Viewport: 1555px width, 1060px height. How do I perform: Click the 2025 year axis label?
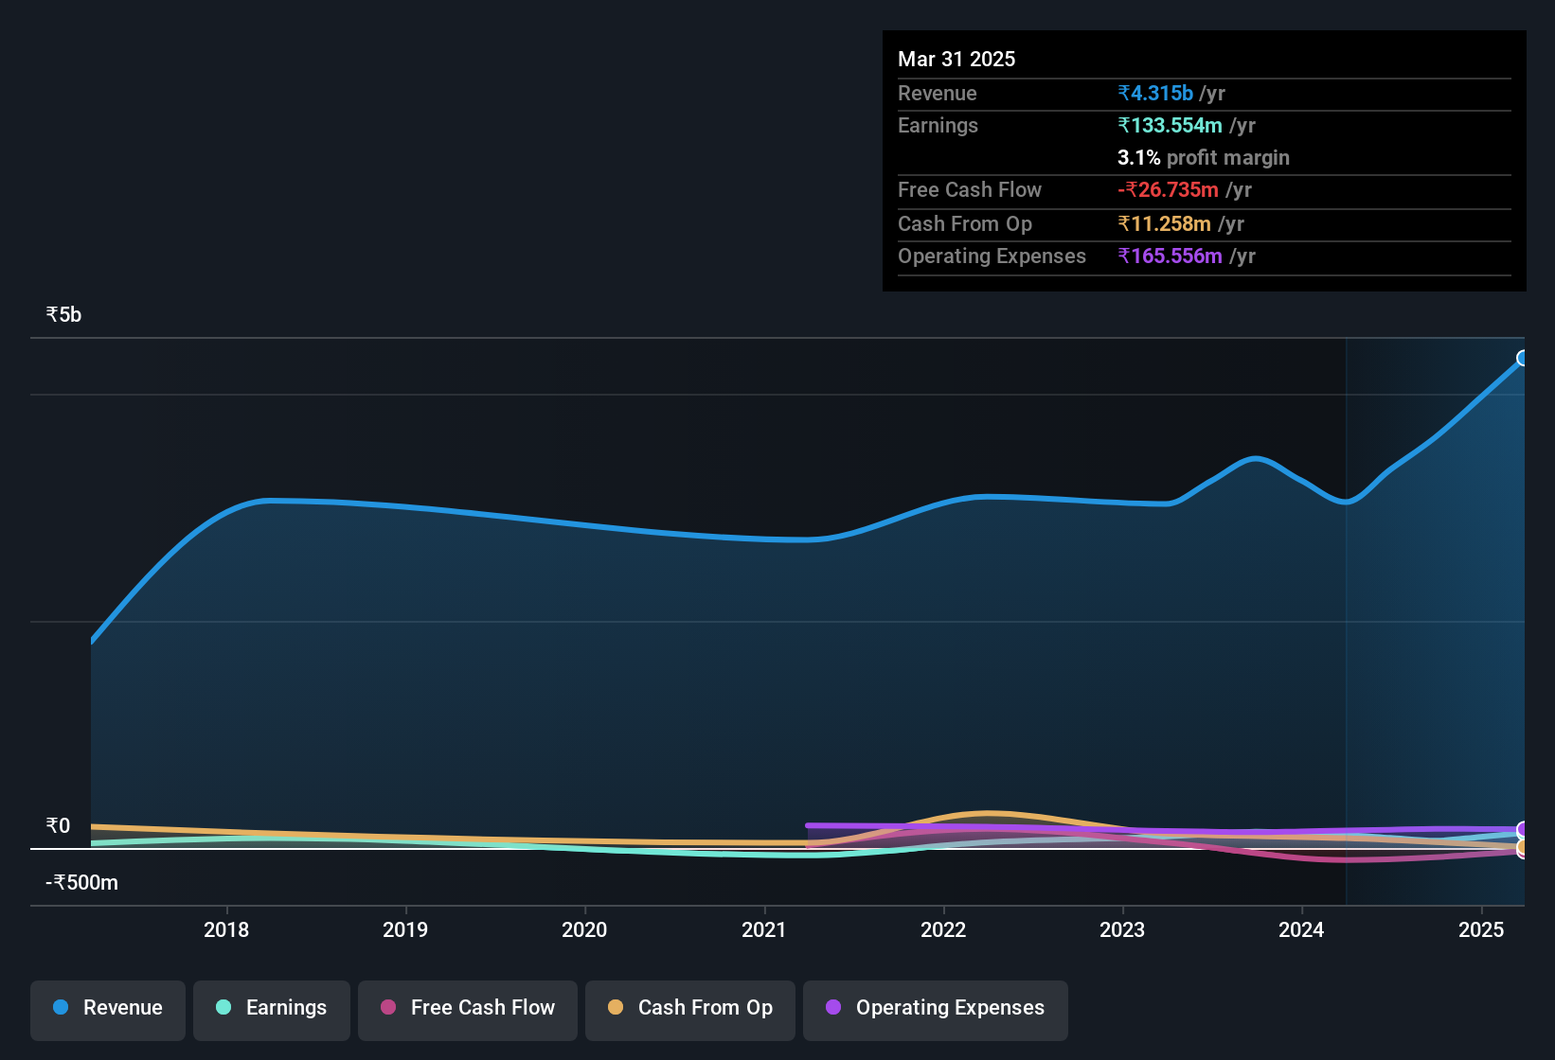[1482, 930]
